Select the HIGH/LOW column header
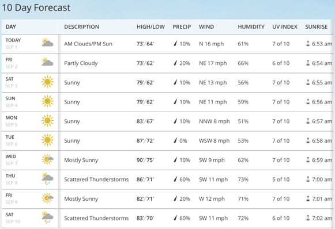This screenshot has width=335, height=229. click(x=150, y=27)
